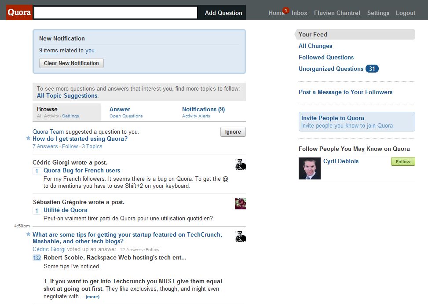
Task: Open the Quora Team link
Action: point(48,132)
